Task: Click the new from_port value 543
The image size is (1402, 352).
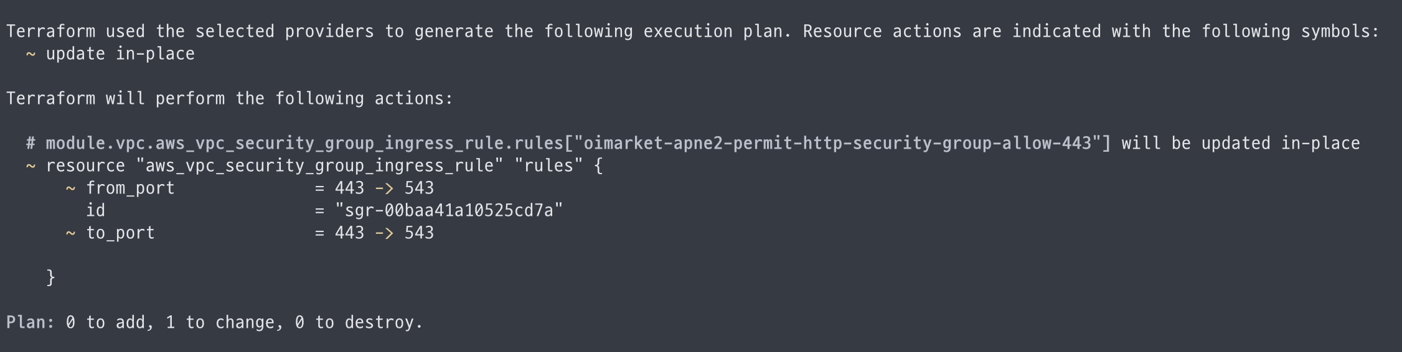Action: tap(419, 188)
